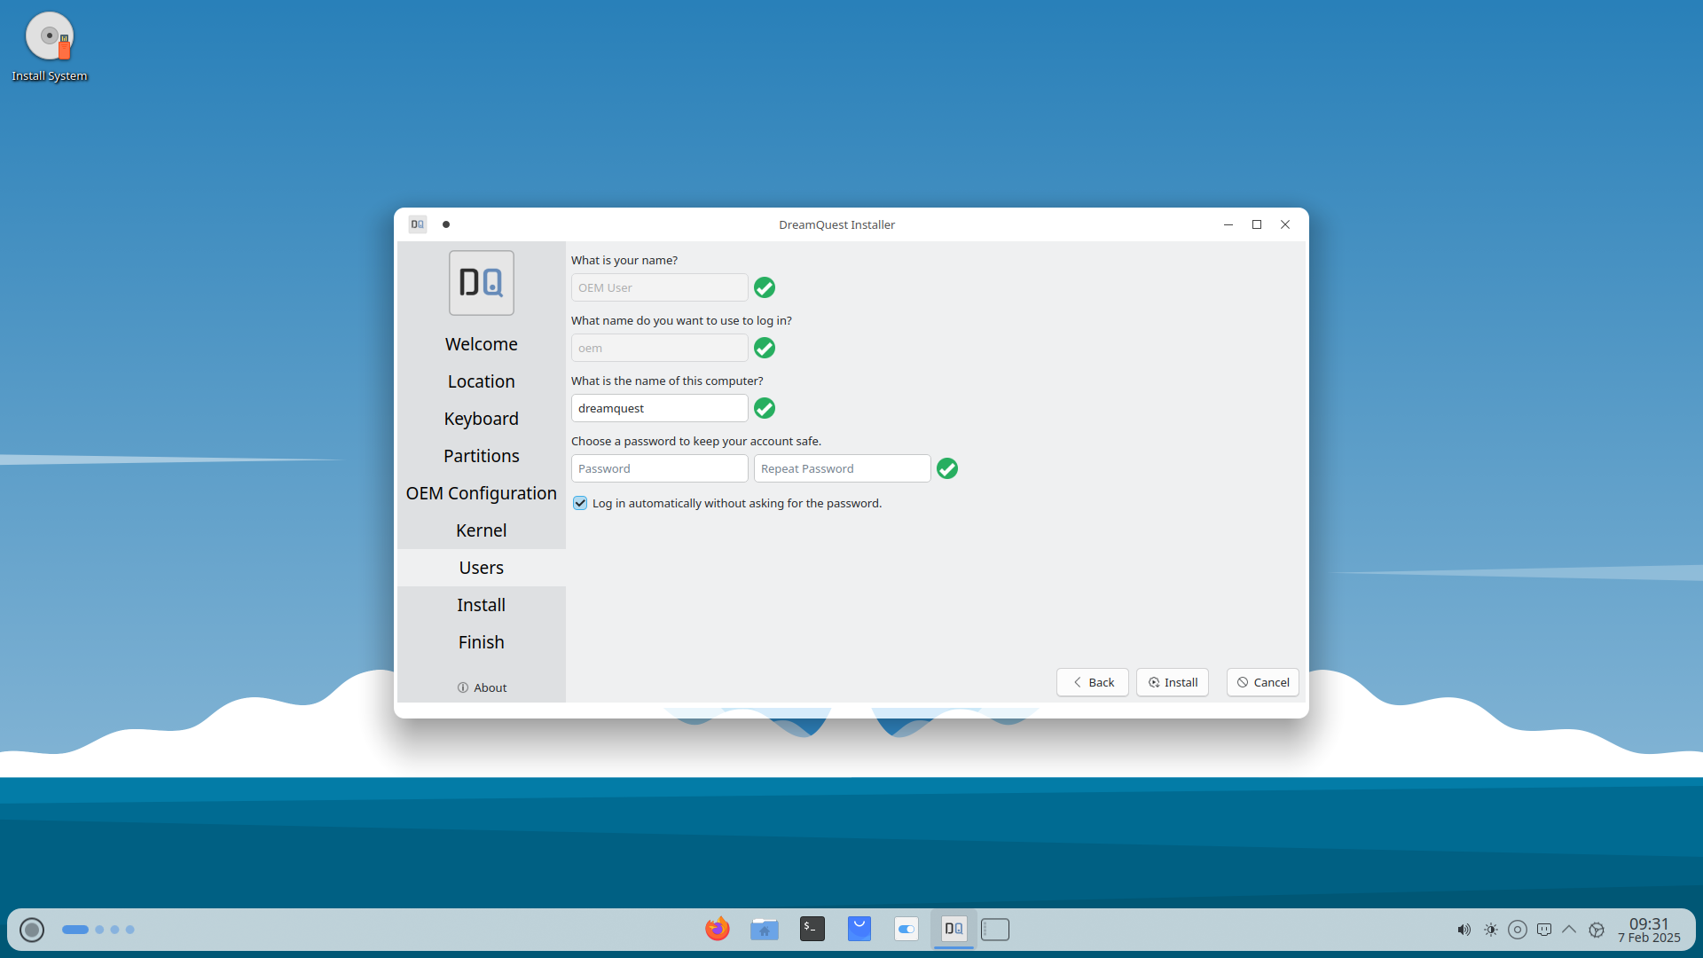Click the empty window icon in taskbar

[x=995, y=930]
